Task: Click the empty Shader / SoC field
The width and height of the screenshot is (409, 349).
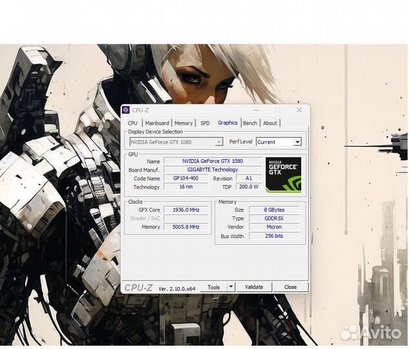Action: point(185,218)
